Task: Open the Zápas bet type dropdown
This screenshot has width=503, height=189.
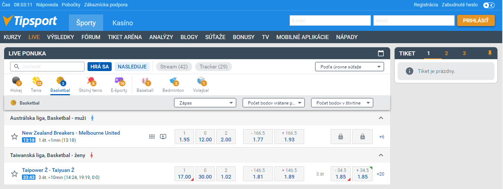Action: pos(205,103)
